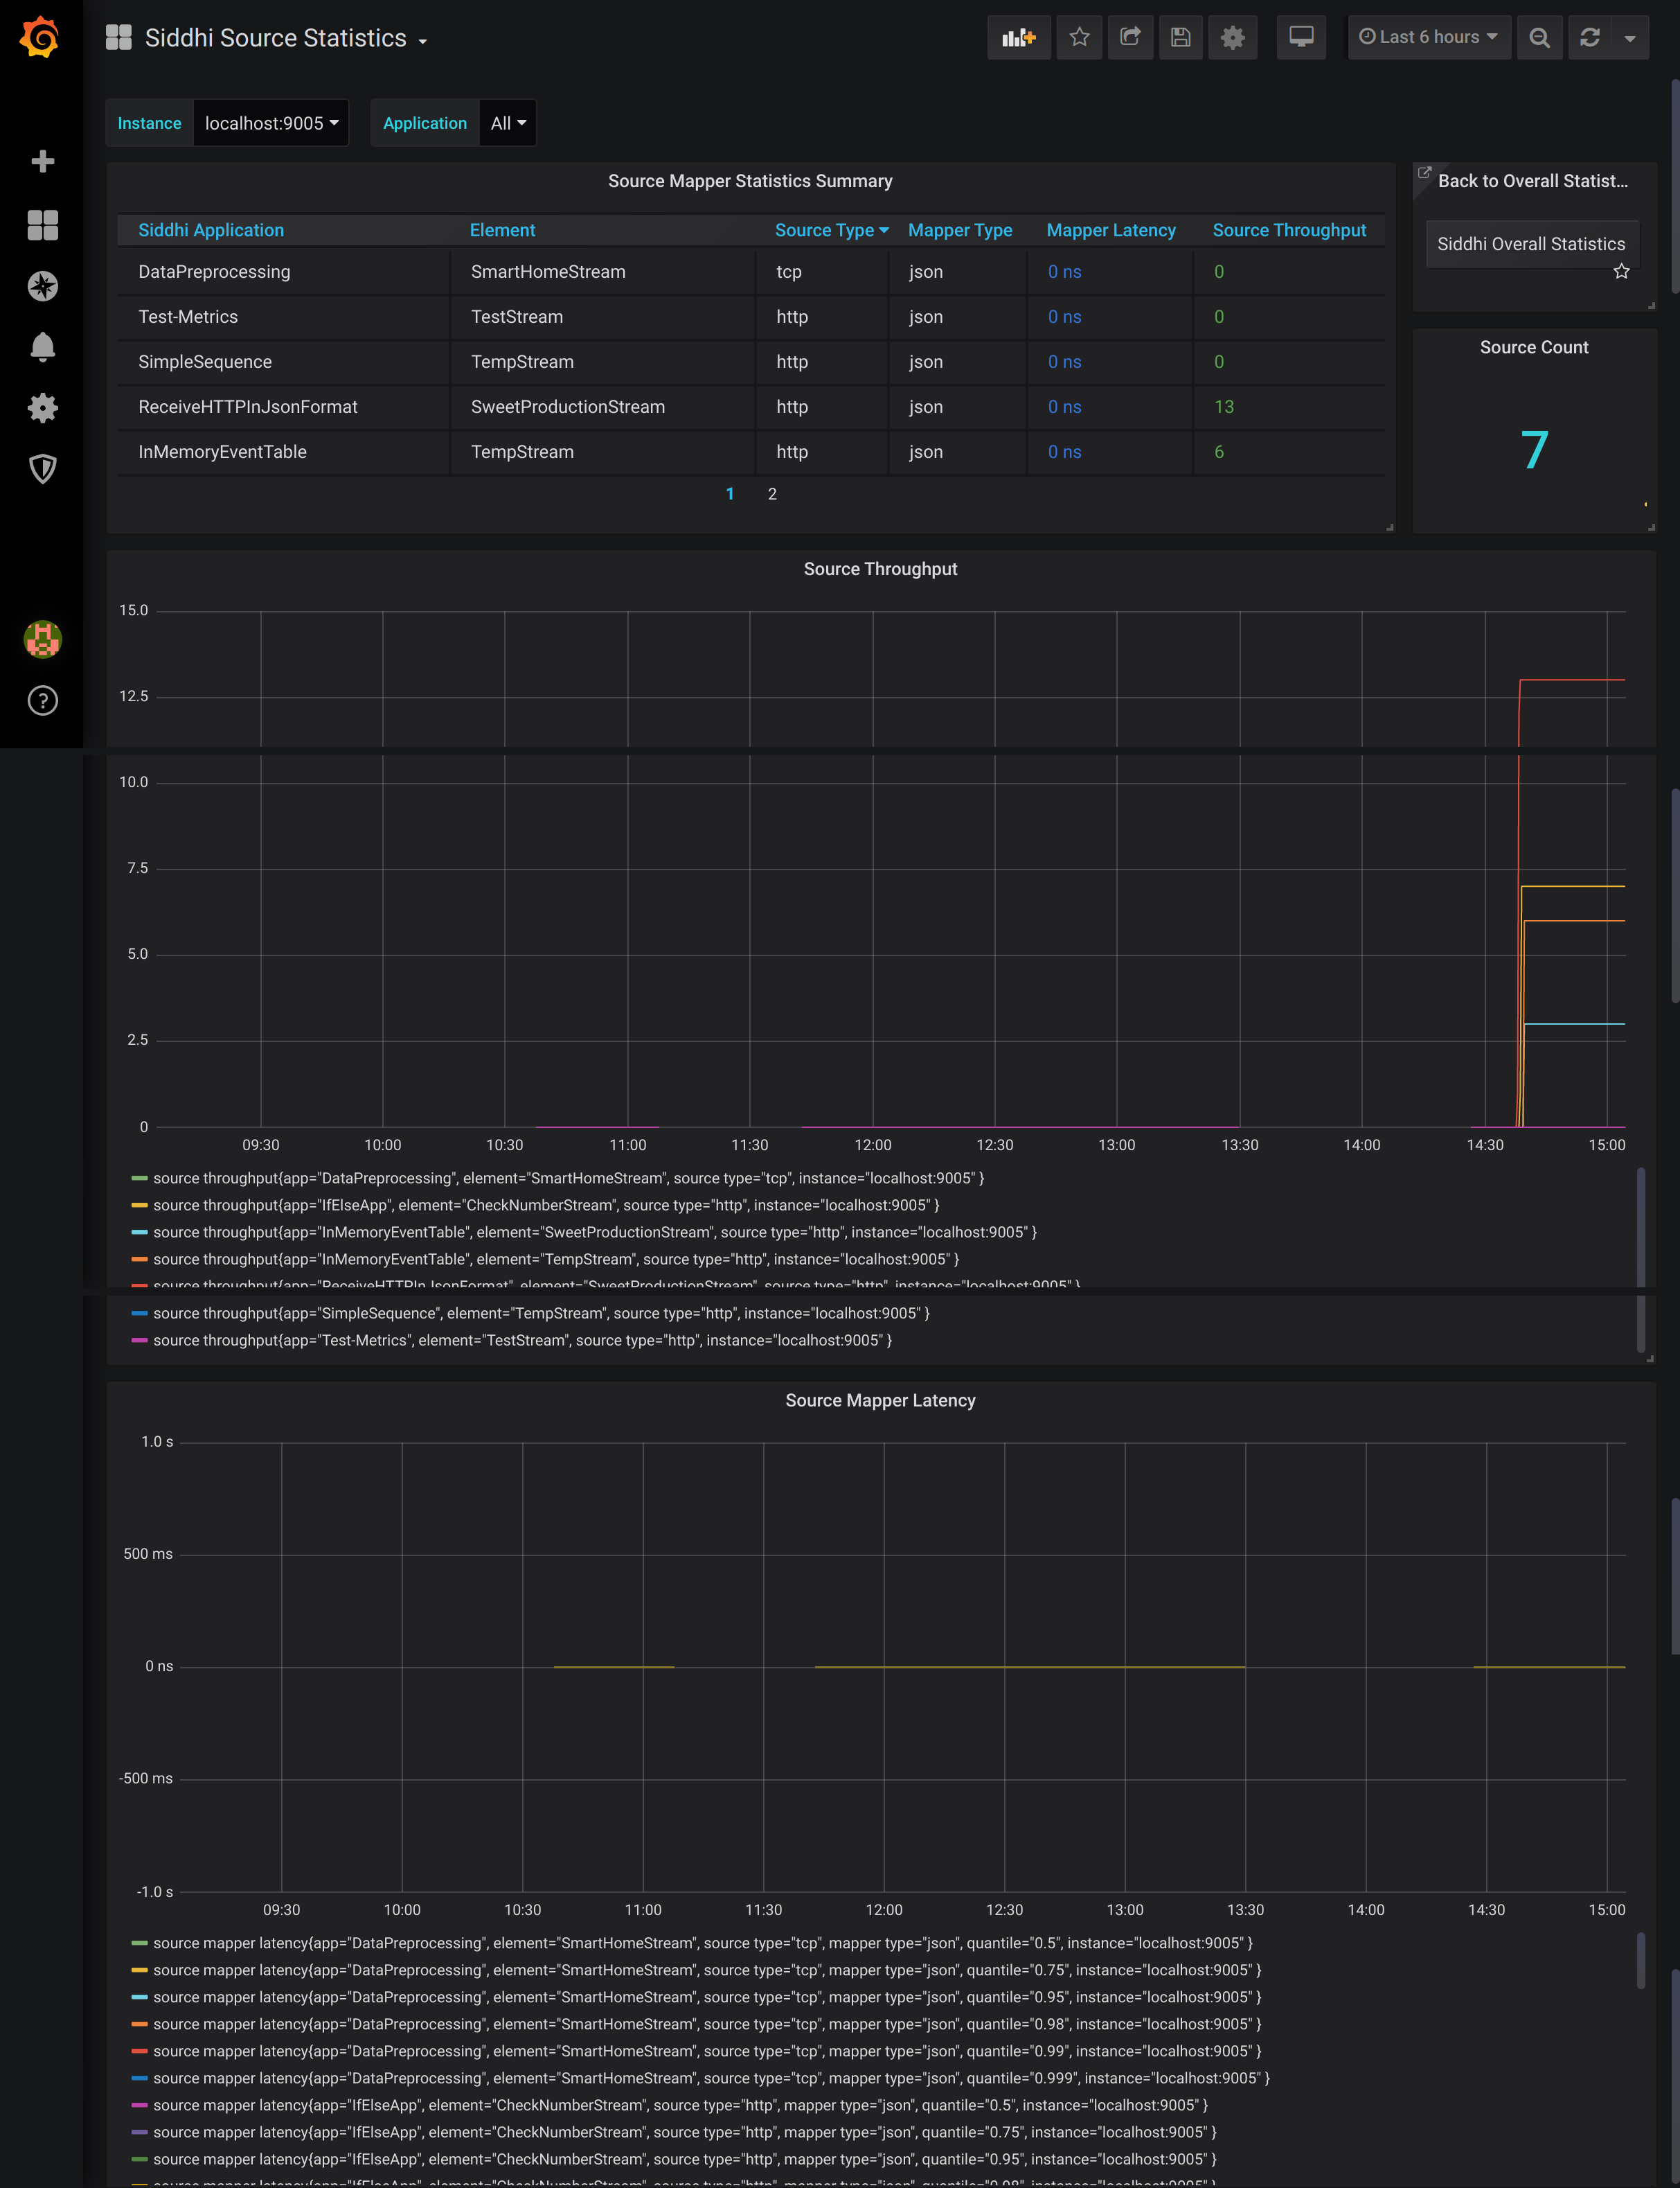Screen dimensions: 1680x2188
Task: Toggle SimpleSequence TempStream throughput legend series
Action: click(541, 1314)
